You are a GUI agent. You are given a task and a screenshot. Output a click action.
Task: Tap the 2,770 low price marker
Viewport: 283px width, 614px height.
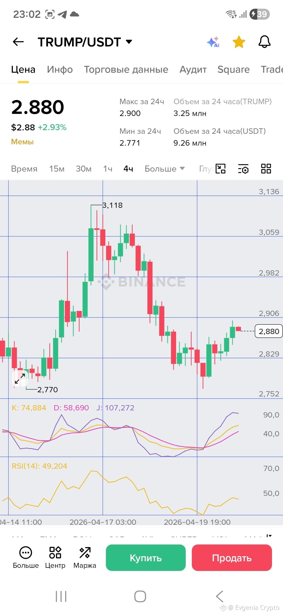pos(47,390)
